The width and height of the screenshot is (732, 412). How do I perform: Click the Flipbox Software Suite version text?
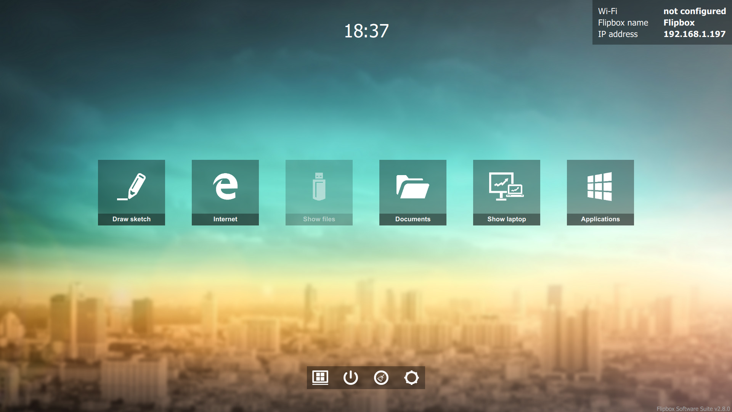point(693,409)
